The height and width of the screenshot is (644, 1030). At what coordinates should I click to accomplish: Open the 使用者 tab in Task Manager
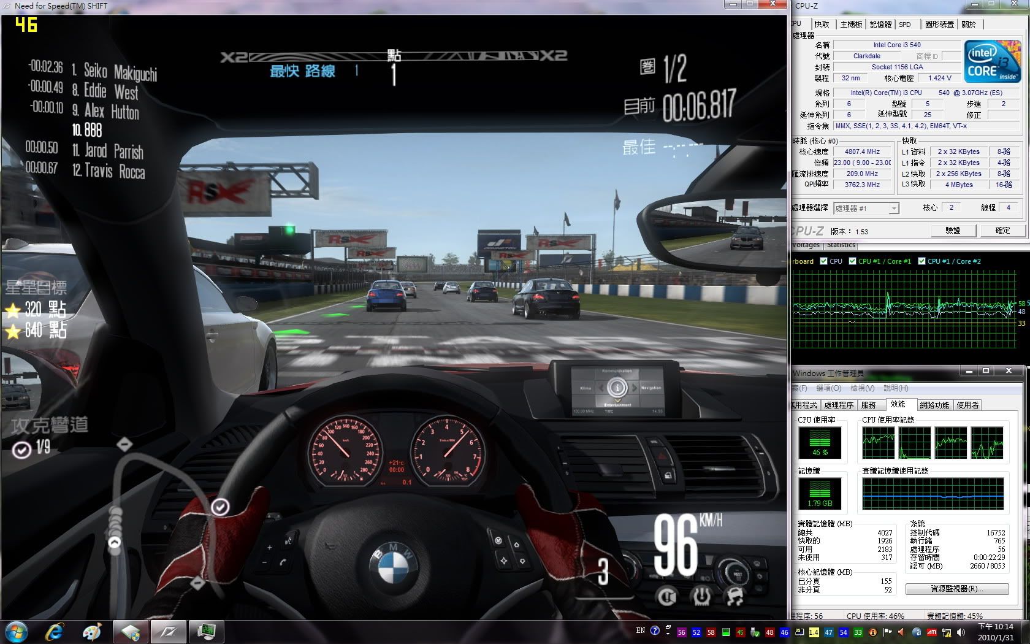click(x=968, y=405)
